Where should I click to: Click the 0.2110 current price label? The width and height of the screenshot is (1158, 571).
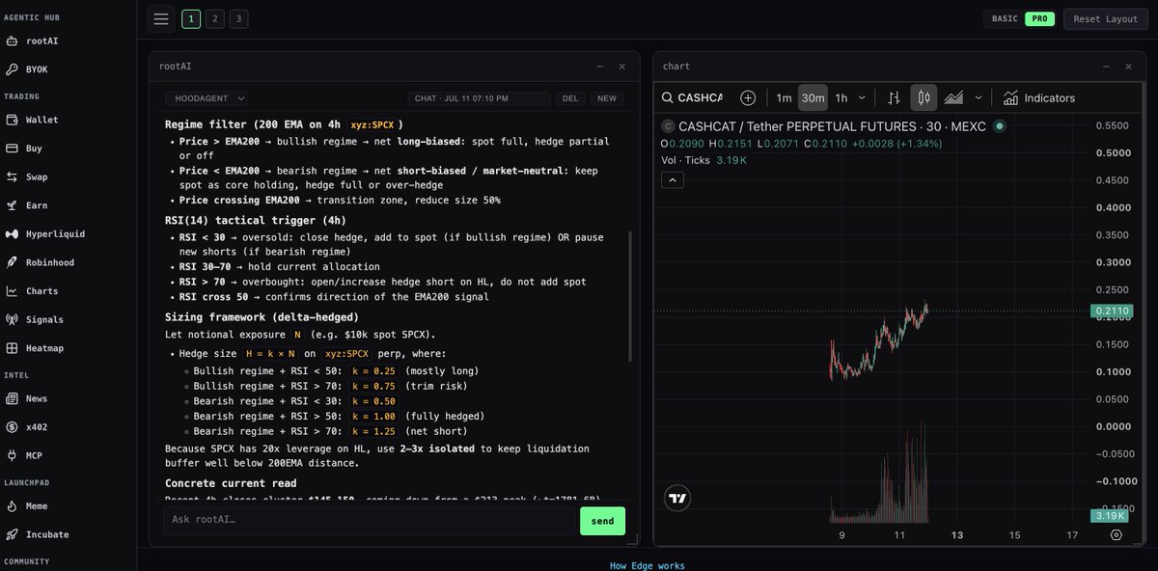click(x=1111, y=311)
